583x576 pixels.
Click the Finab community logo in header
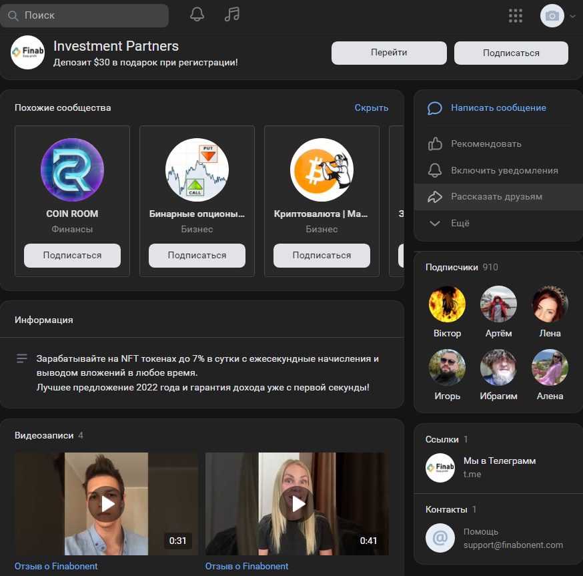coord(27,52)
